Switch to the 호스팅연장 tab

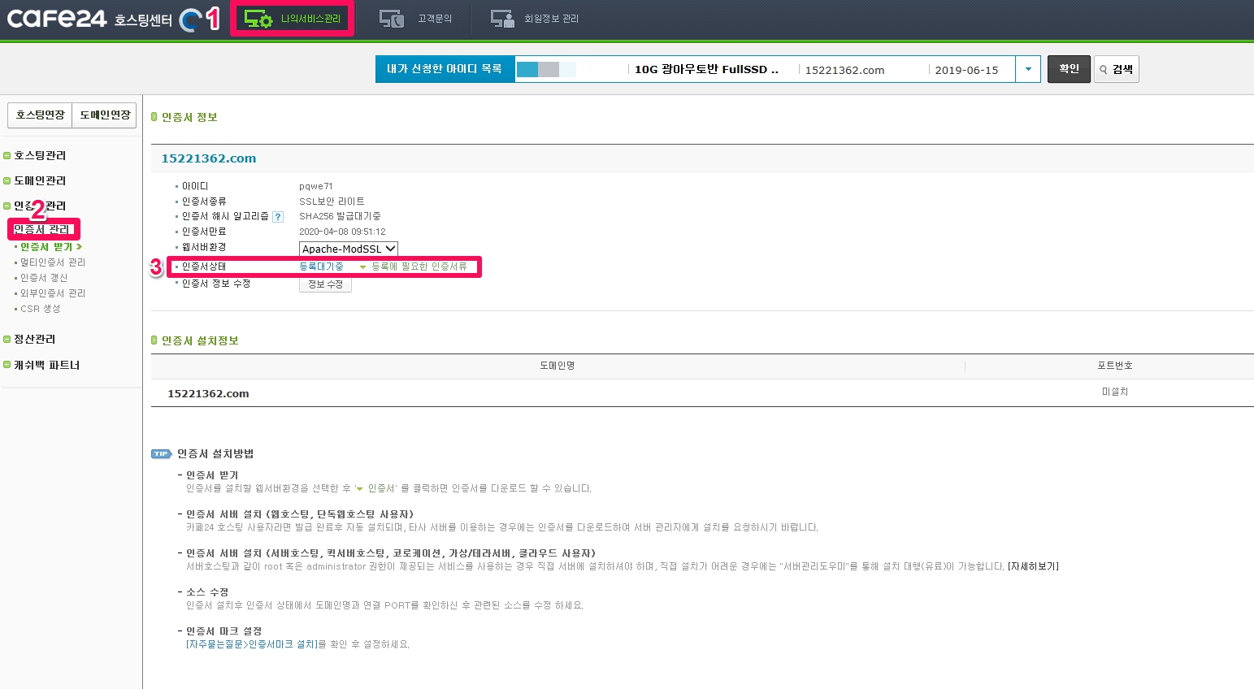point(40,115)
